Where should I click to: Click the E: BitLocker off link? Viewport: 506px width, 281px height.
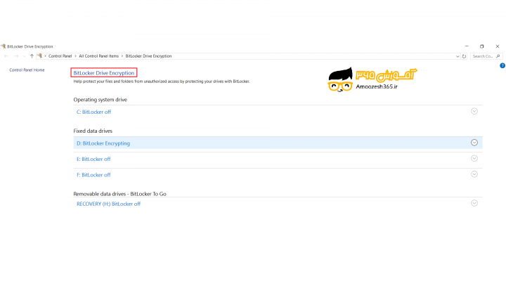pyautogui.click(x=93, y=159)
